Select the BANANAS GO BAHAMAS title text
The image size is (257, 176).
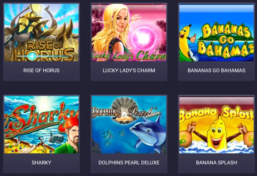click(x=216, y=70)
